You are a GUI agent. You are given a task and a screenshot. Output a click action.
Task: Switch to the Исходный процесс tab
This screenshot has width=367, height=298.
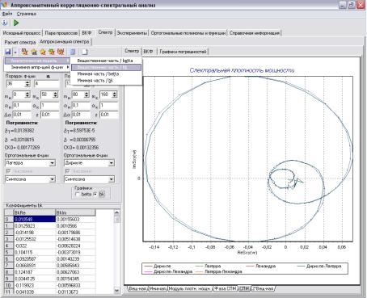click(22, 33)
